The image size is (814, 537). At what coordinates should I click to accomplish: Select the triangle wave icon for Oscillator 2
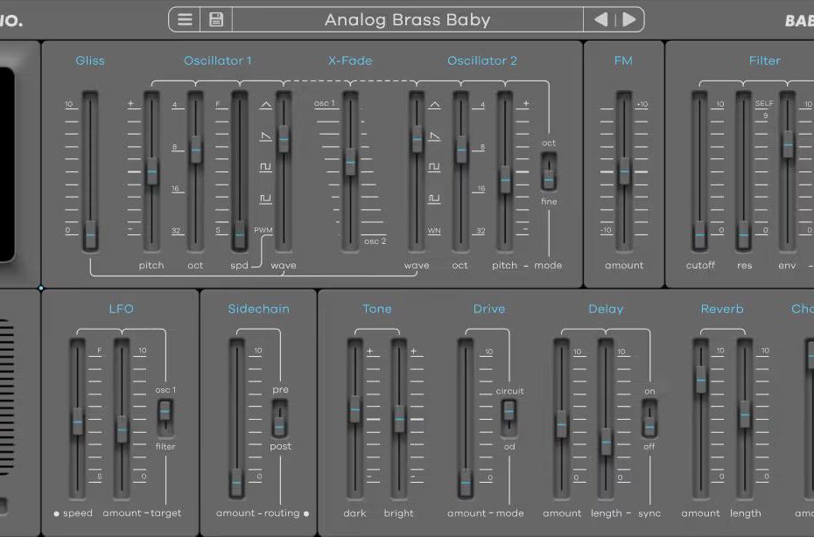tap(434, 106)
